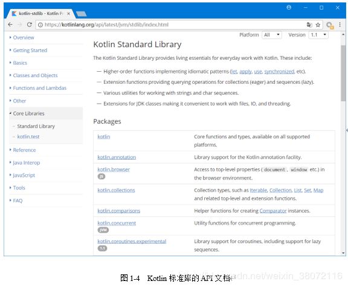Reload the page with refresh icon
This screenshot has width=348, height=287.
(29, 25)
